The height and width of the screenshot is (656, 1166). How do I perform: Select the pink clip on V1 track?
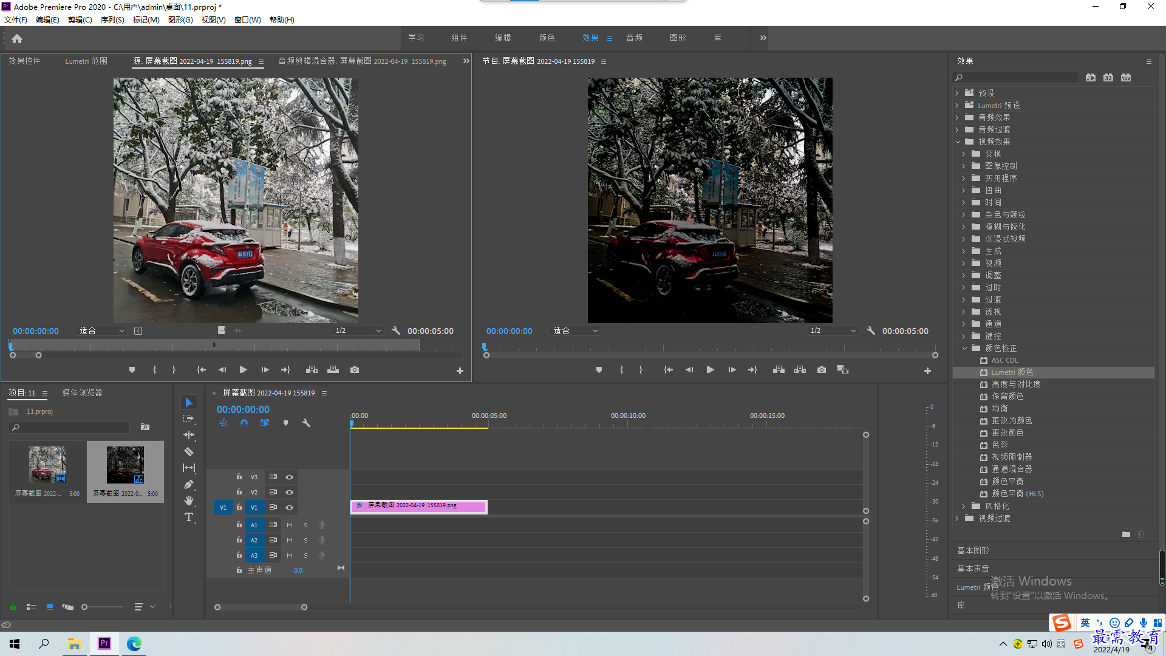coord(419,507)
